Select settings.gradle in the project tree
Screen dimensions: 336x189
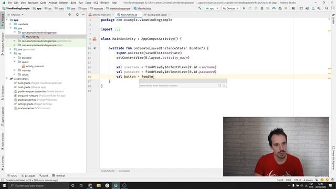tap(25, 104)
